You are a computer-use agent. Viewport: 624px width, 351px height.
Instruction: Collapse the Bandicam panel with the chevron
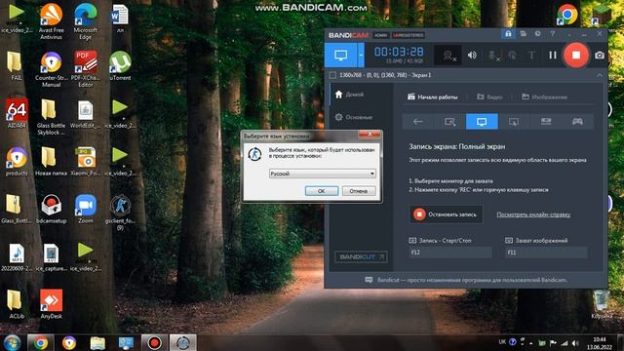coord(600,75)
